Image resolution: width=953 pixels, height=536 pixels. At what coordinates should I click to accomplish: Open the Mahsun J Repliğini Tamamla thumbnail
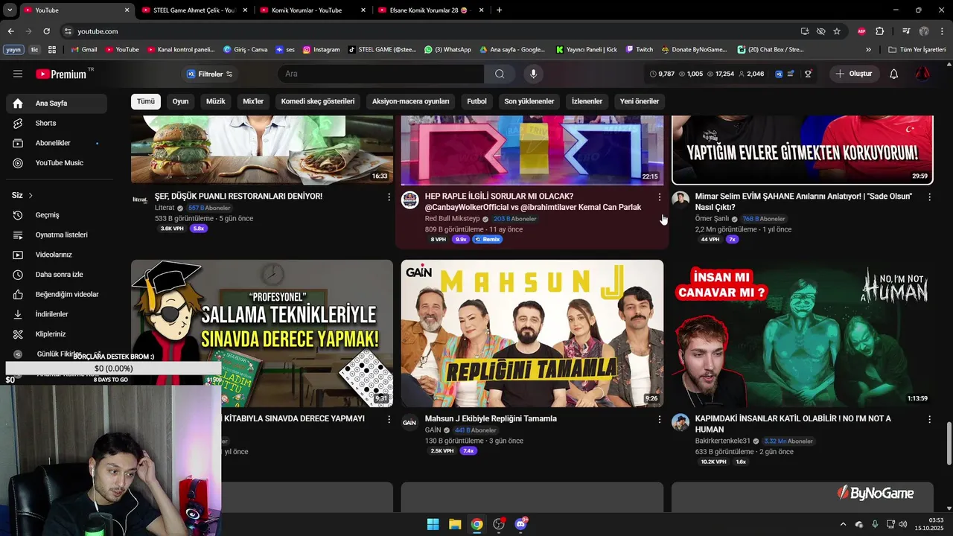coord(532,333)
